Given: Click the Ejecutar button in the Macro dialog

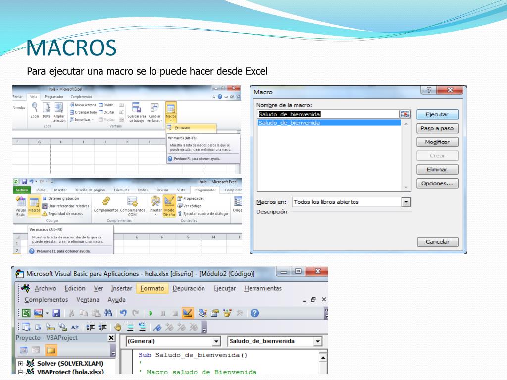Looking at the screenshot, I should [x=437, y=114].
